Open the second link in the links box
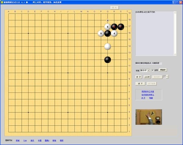Viewport: 183px width, 145px height. [148, 95]
